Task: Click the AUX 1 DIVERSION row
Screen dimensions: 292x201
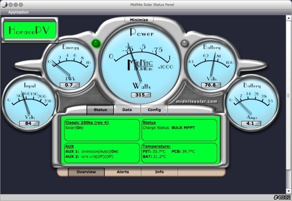Action: tap(92, 151)
